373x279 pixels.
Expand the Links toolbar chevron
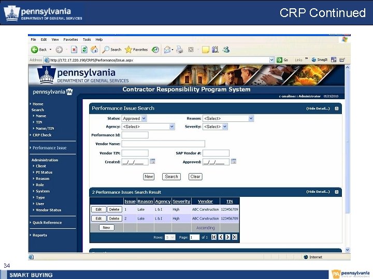[x=306, y=58]
